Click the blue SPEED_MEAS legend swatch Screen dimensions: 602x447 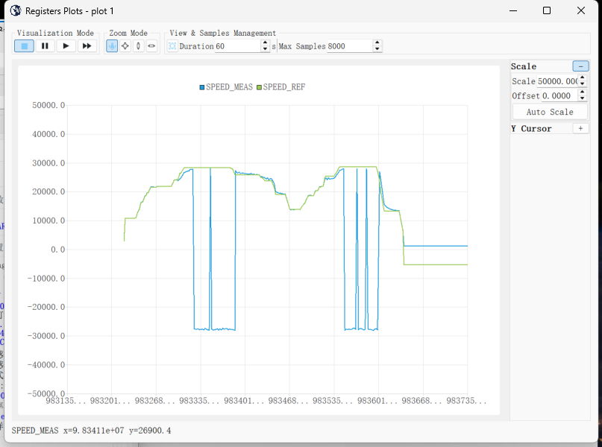coord(202,87)
